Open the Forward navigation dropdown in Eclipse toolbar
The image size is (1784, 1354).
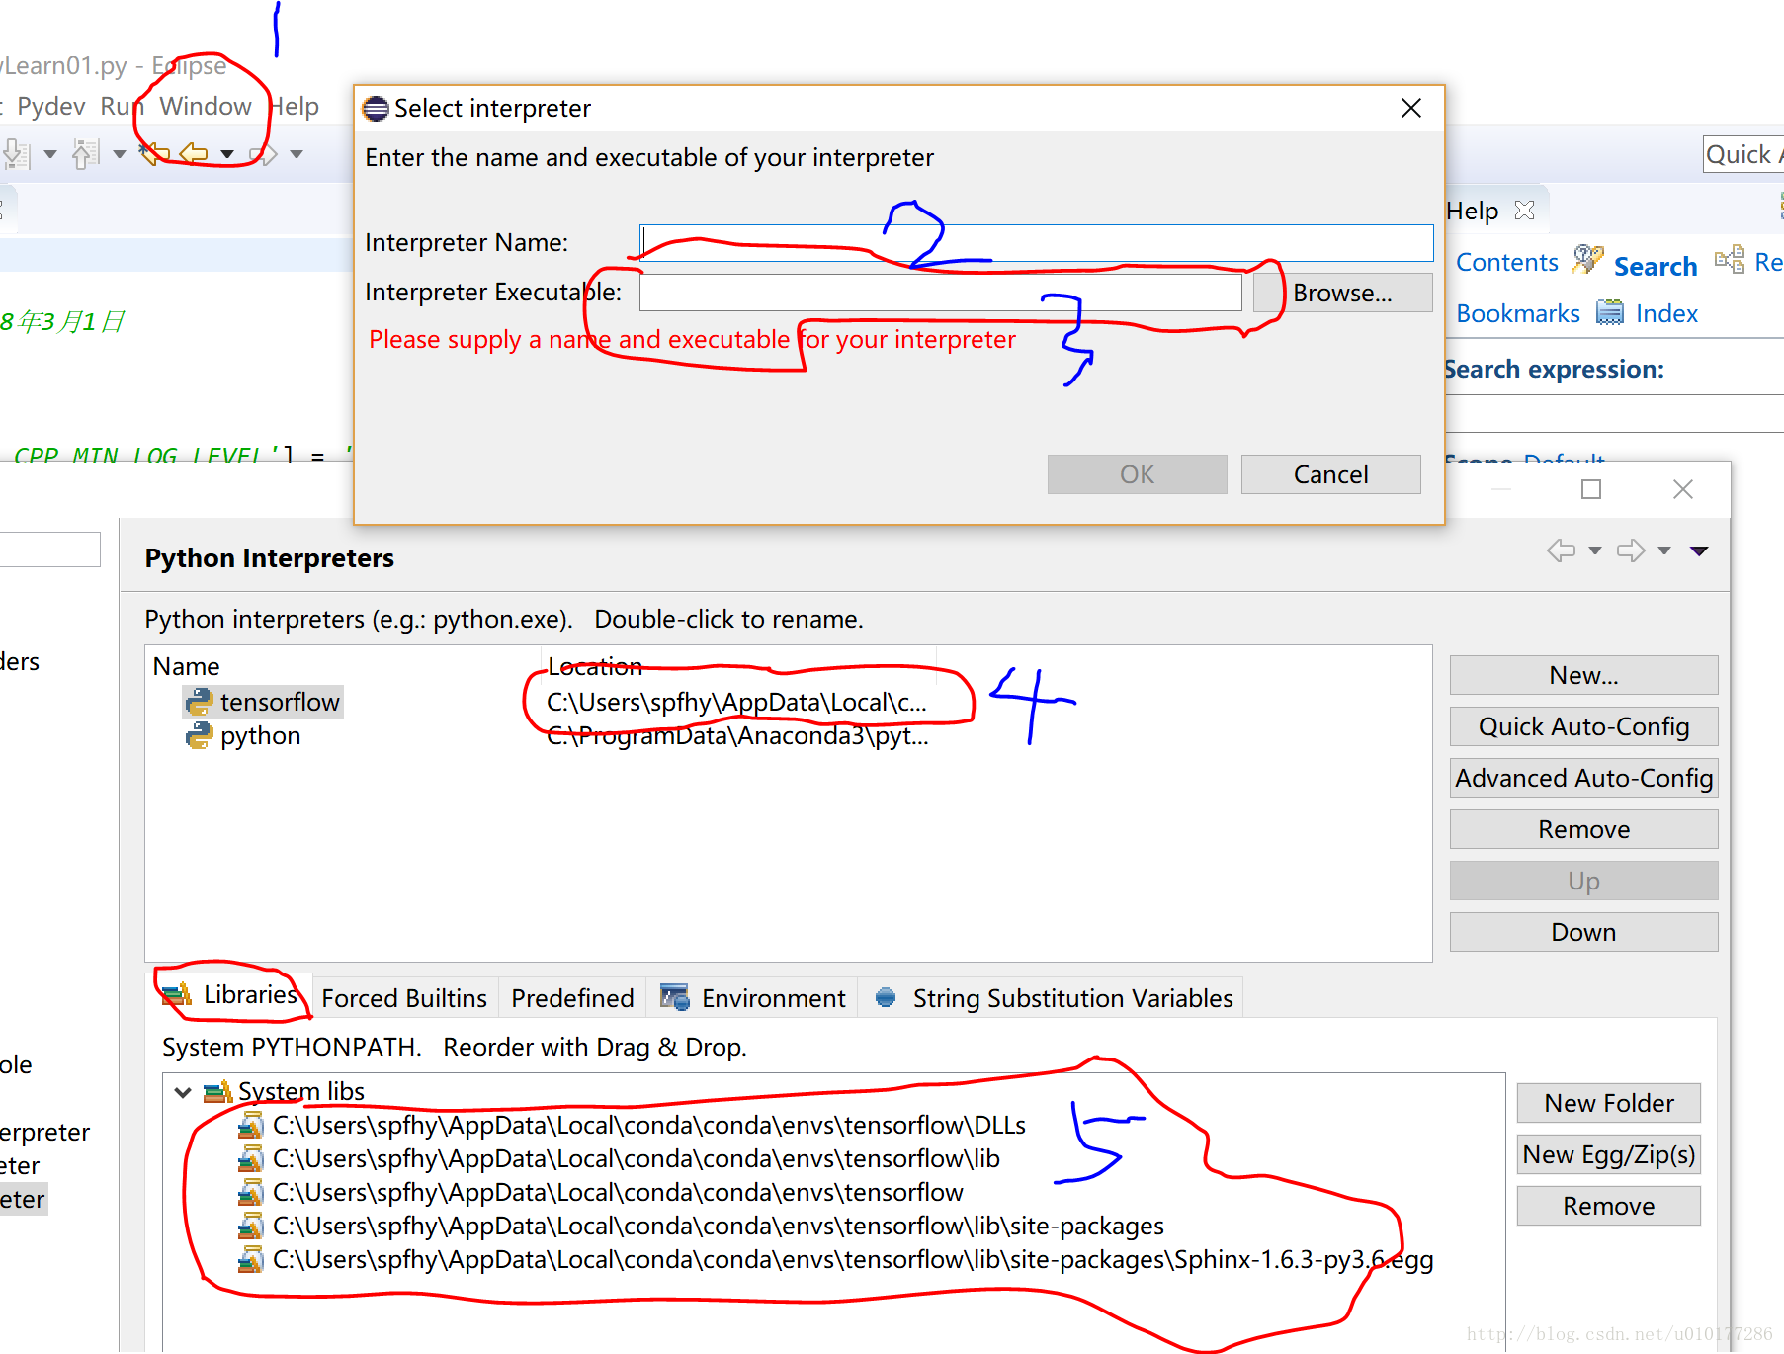(x=297, y=154)
